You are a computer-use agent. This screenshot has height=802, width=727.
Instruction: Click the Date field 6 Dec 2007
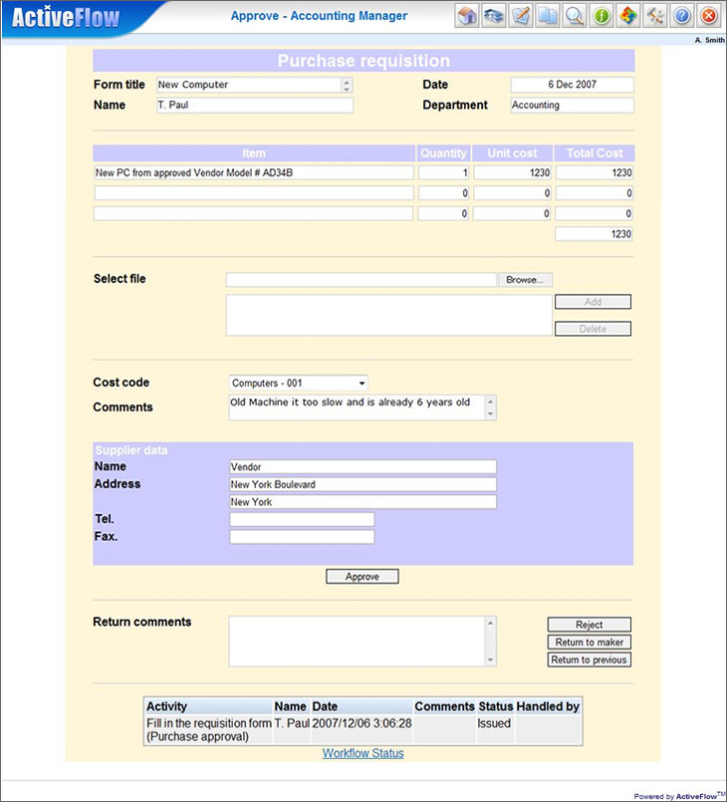point(572,85)
